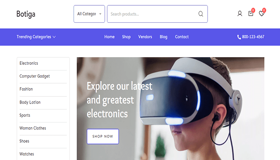This screenshot has height=160, width=280.
Task: Click the SHOP NOW button
Action: pos(103,136)
